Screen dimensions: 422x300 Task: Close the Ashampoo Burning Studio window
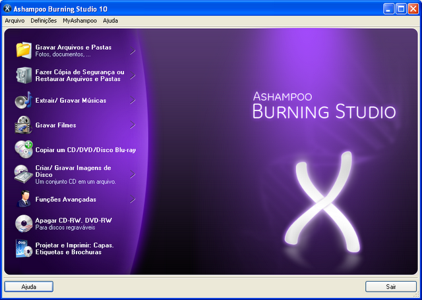point(413,9)
